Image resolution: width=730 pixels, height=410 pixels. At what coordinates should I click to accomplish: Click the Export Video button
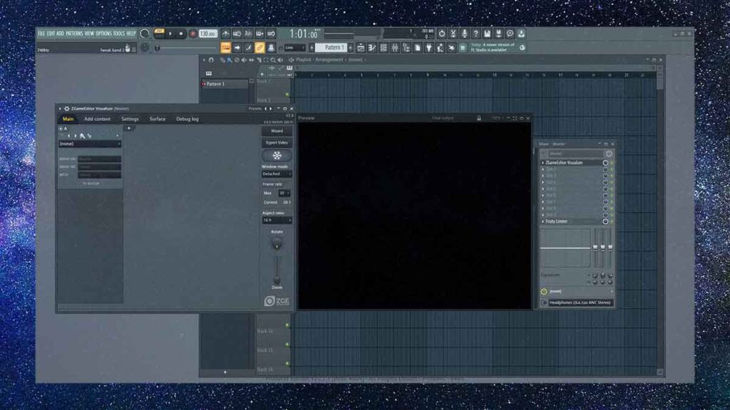277,142
